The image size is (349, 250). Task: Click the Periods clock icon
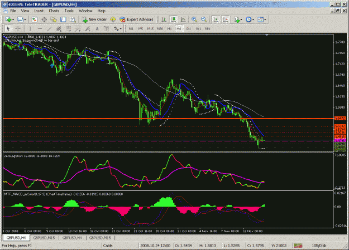(248, 19)
